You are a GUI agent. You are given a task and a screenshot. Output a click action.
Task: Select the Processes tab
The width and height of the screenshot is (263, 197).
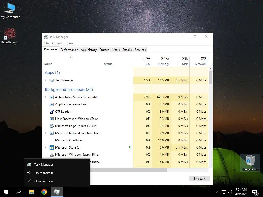(x=51, y=49)
